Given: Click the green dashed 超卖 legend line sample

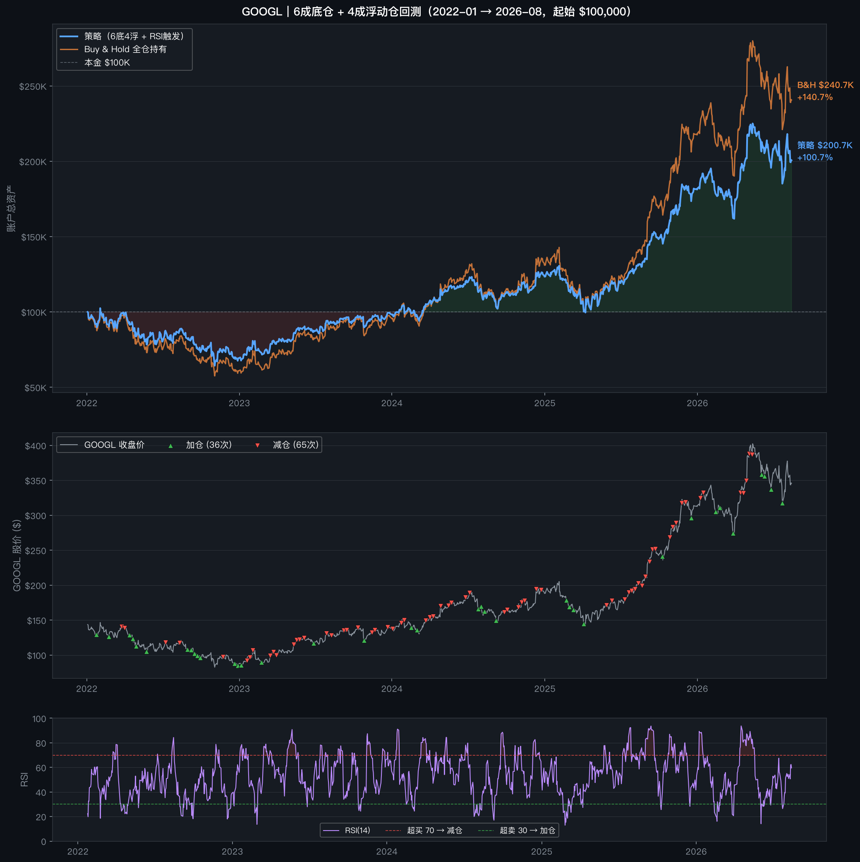Looking at the screenshot, I should pyautogui.click(x=486, y=830).
